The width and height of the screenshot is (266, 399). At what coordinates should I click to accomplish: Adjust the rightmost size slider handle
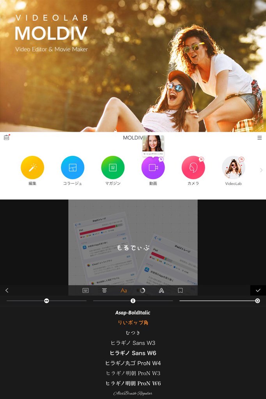257,301
